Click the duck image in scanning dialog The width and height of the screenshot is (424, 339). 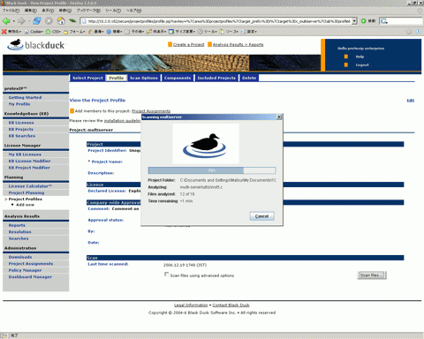click(206, 144)
